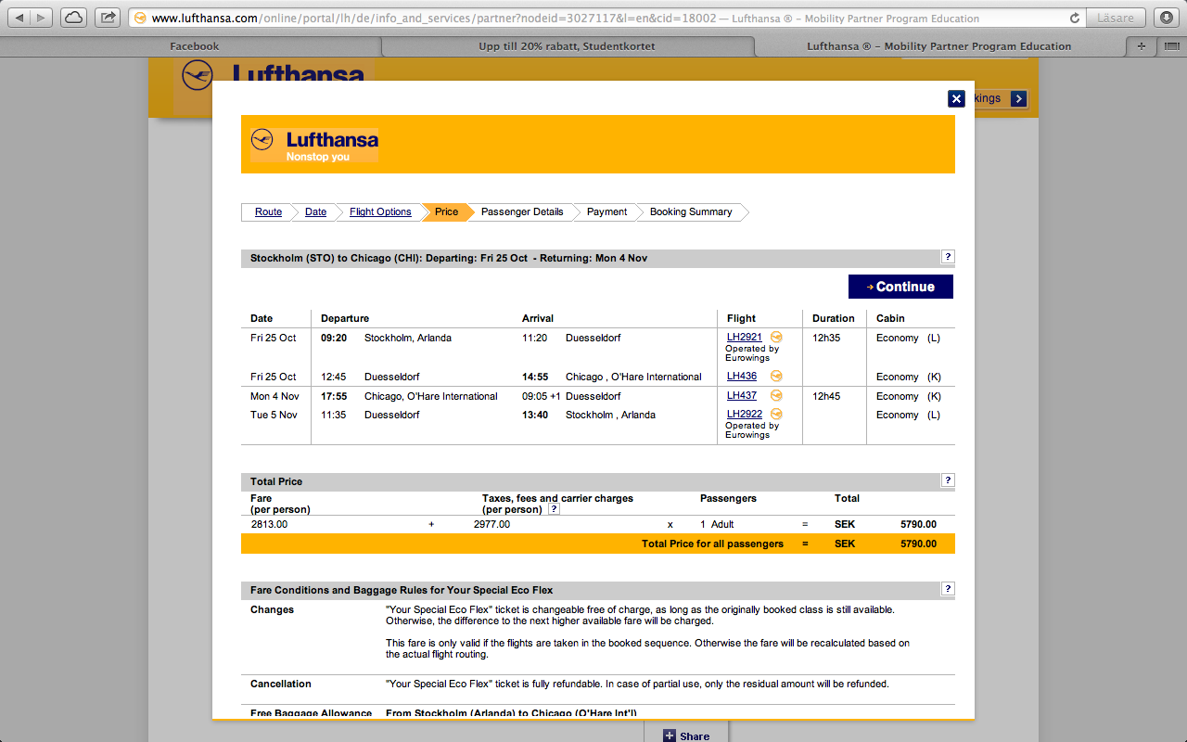1187x742 pixels.
Task: Open flight LH437 details link
Action: click(x=741, y=396)
